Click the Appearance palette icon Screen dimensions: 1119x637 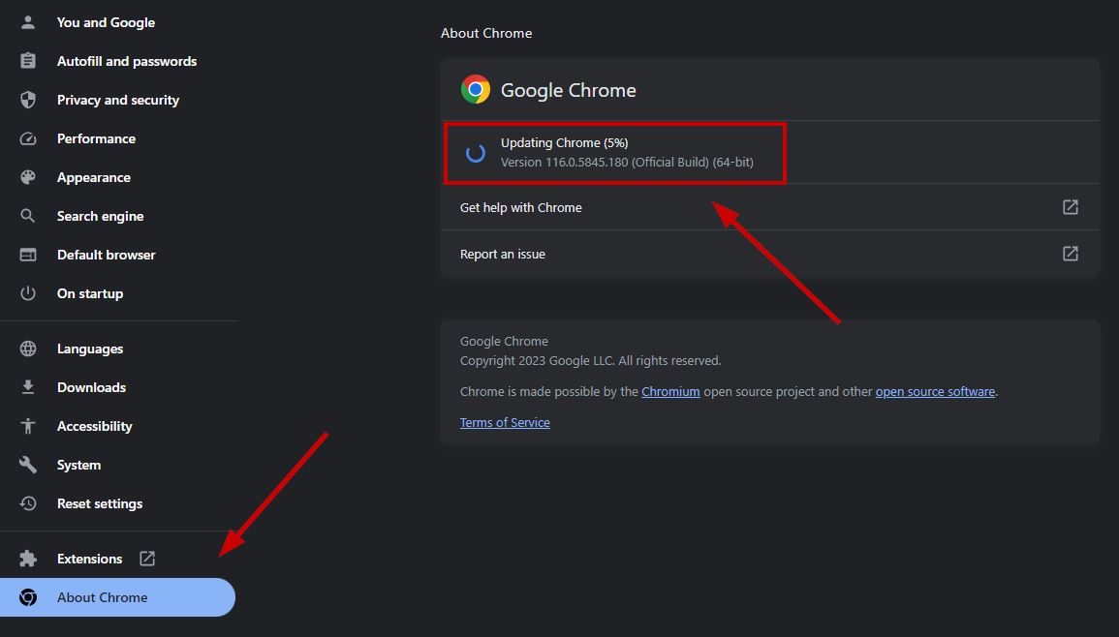[27, 176]
